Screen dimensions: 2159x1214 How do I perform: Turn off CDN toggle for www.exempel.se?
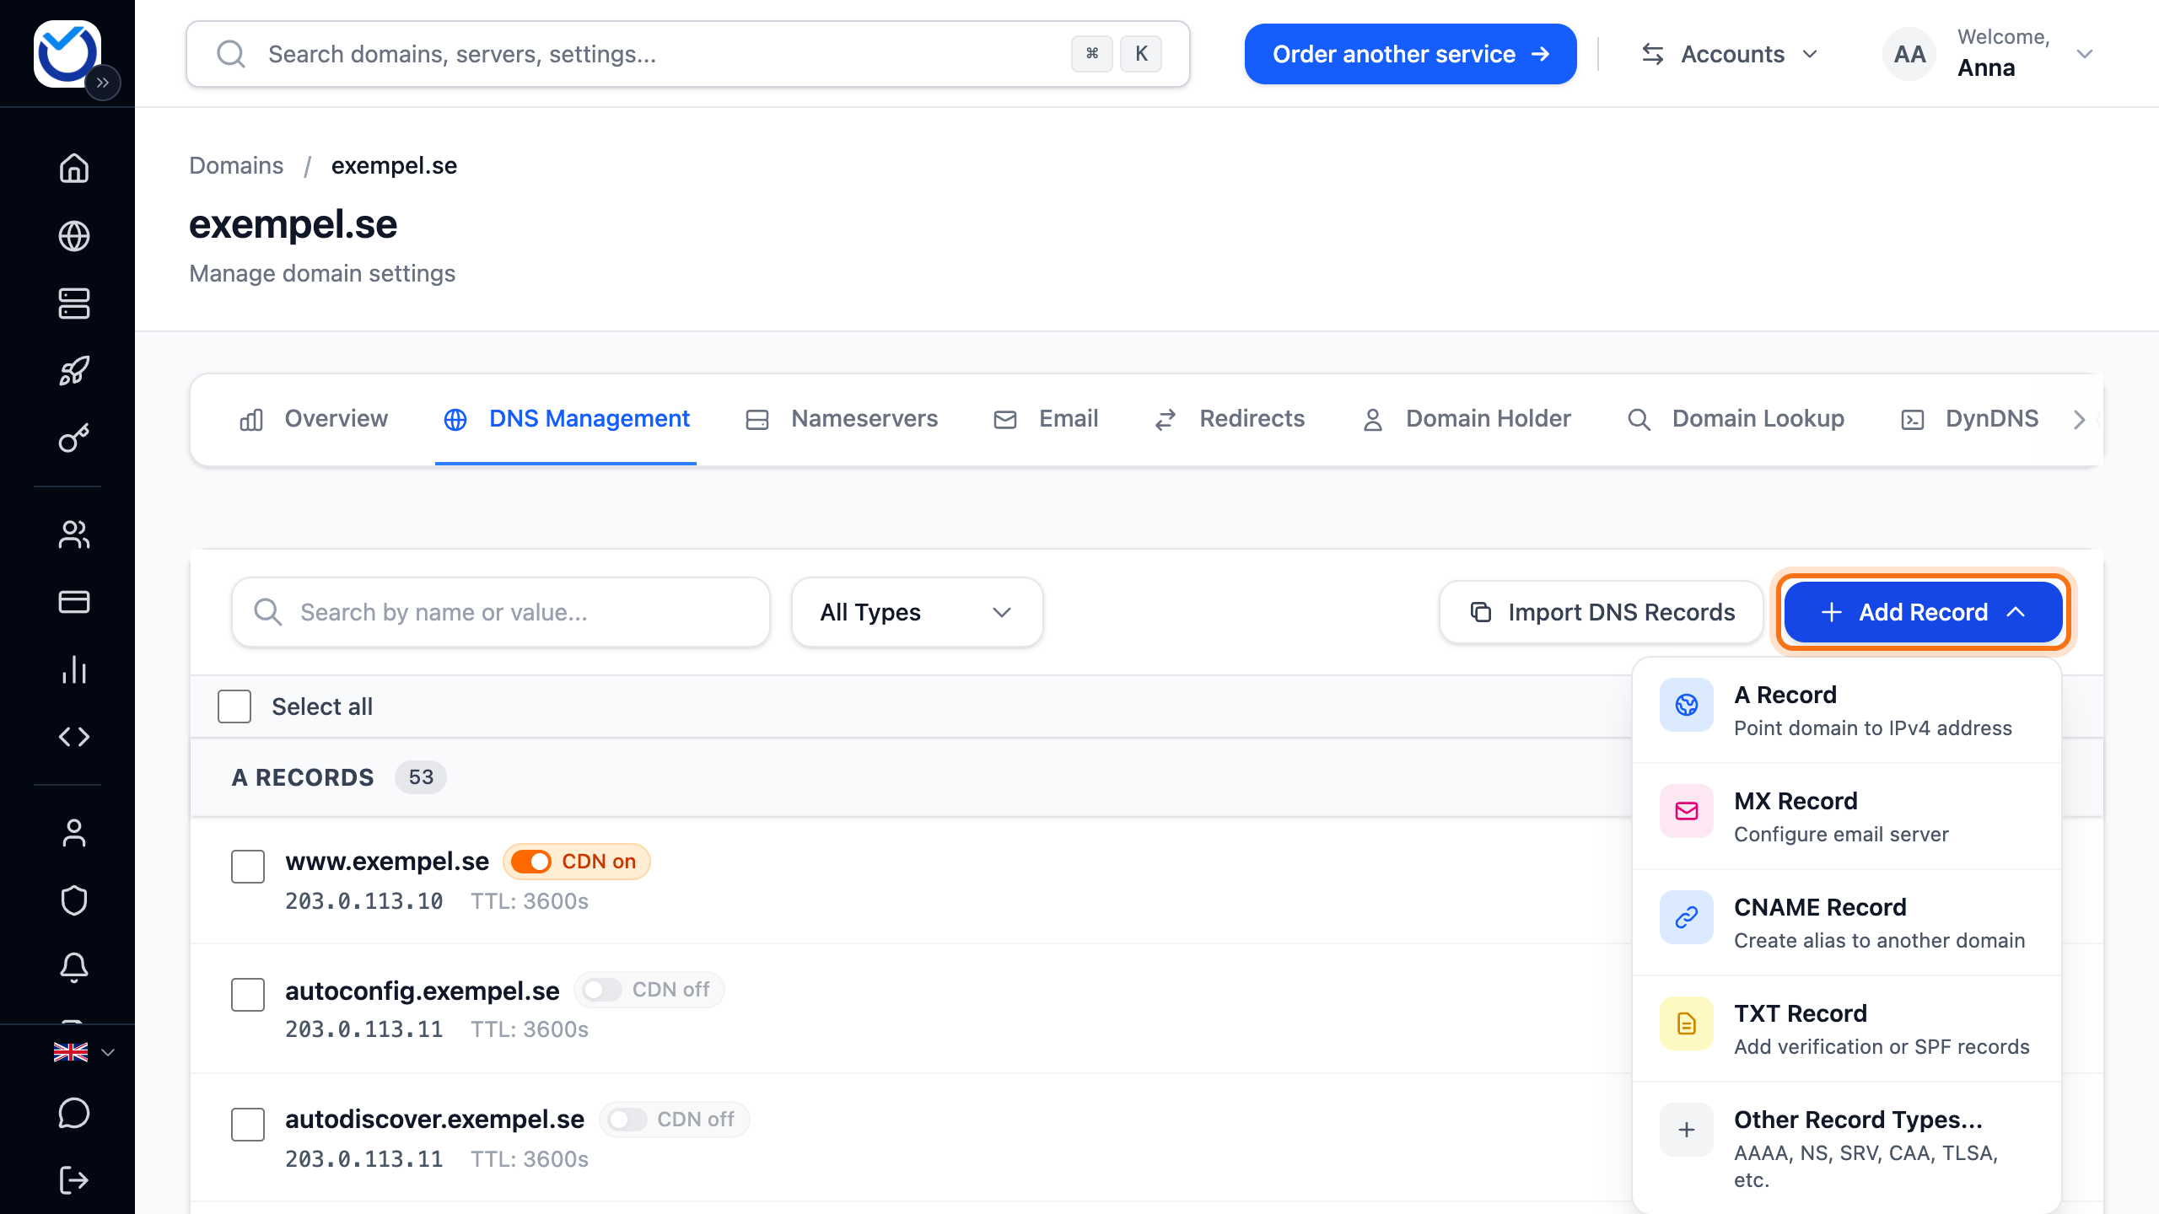pos(531,862)
